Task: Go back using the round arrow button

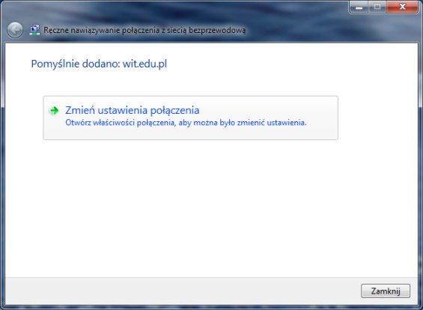Action: click(x=15, y=30)
